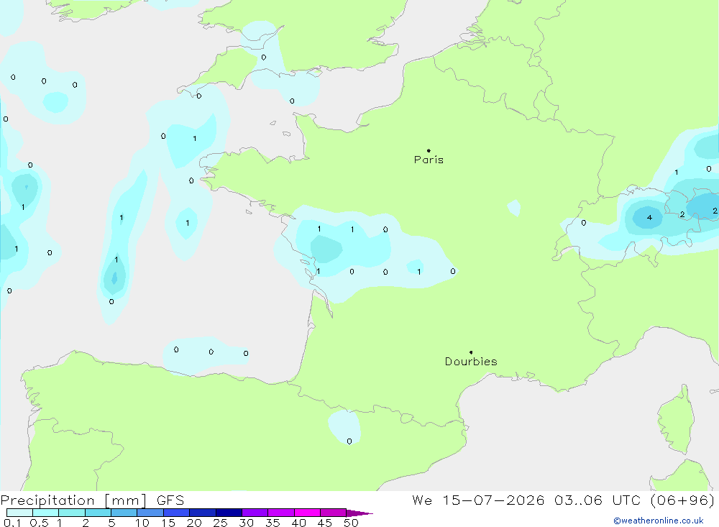Click the 10 legend scale label
This screenshot has height=527, width=719.
pos(142,523)
